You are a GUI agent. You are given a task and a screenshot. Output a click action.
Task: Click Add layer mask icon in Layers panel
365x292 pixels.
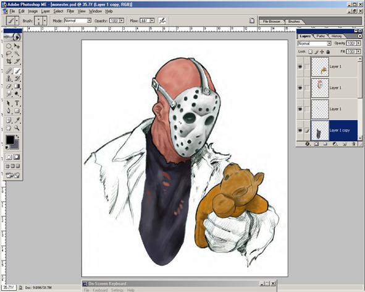tap(316, 144)
